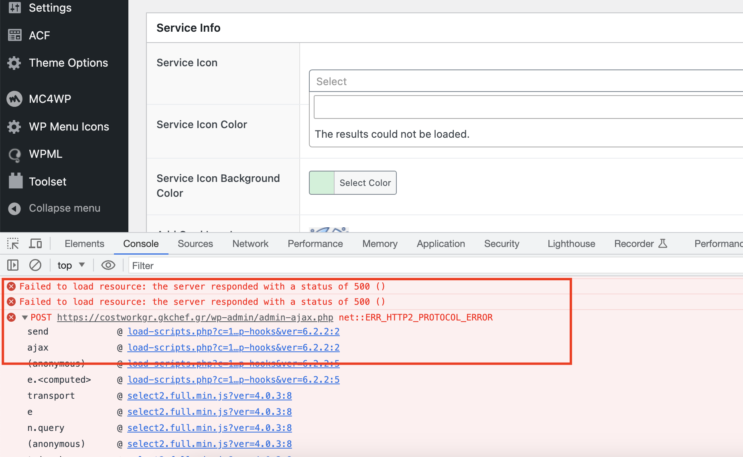Click the console Filter input field
Viewport: 743px width, 457px height.
point(436,265)
